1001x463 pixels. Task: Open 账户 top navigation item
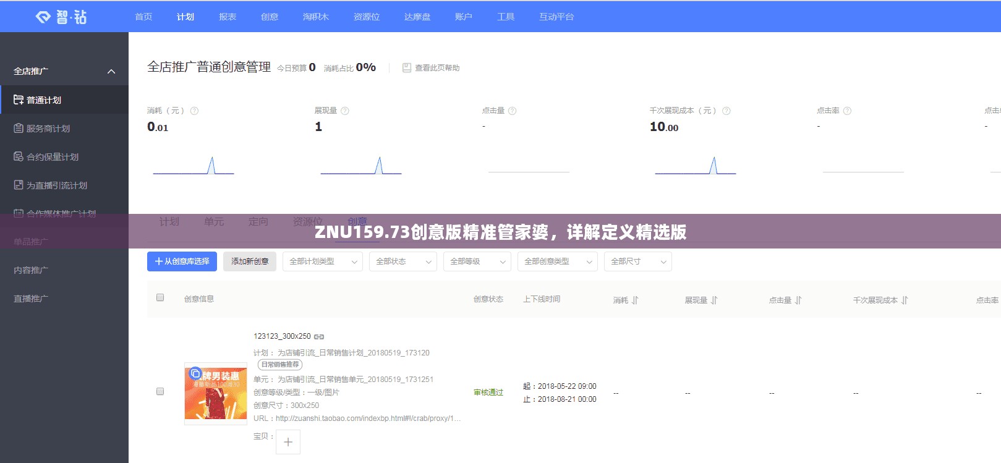coord(464,17)
